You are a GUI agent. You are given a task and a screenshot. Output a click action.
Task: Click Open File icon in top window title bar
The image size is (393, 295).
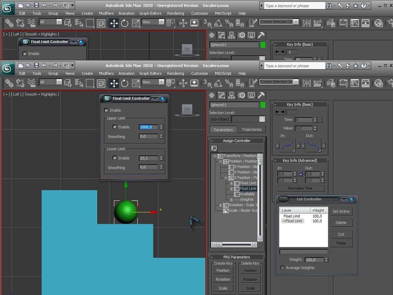click(x=29, y=5)
